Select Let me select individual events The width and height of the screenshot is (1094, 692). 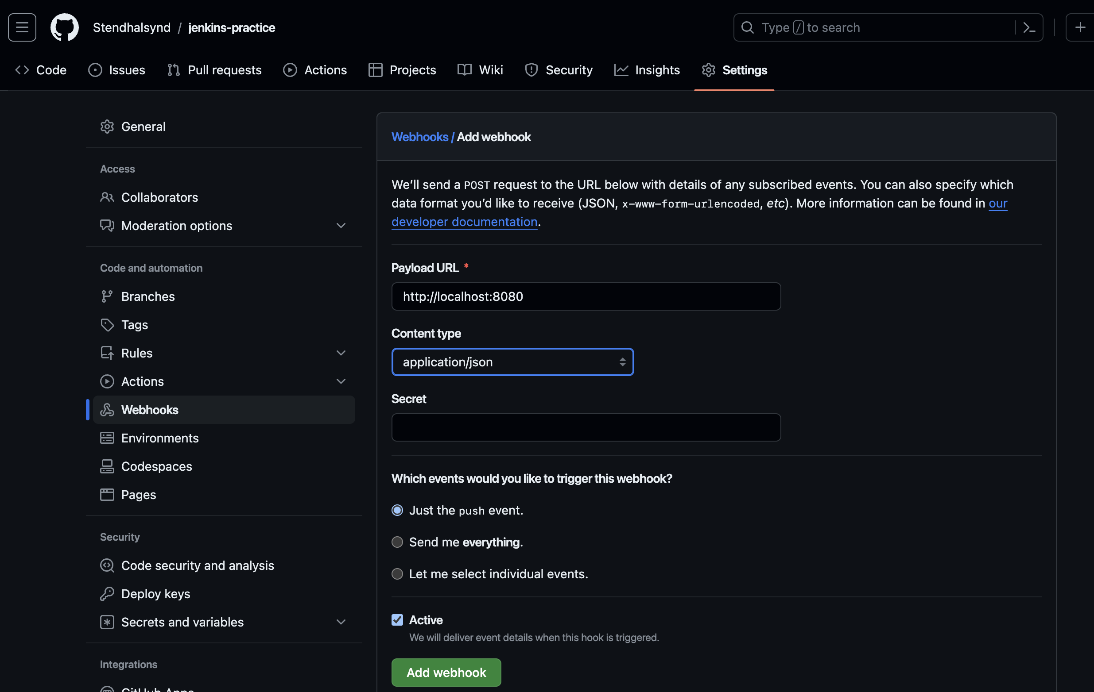(397, 574)
